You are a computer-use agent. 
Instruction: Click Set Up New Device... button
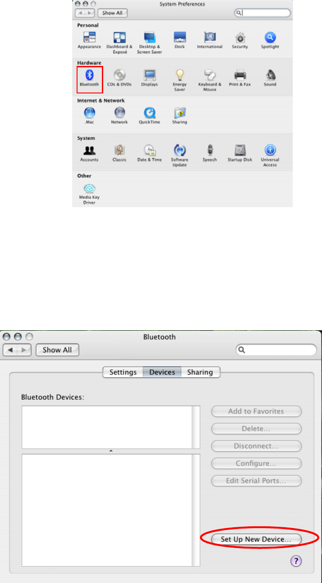pyautogui.click(x=256, y=539)
